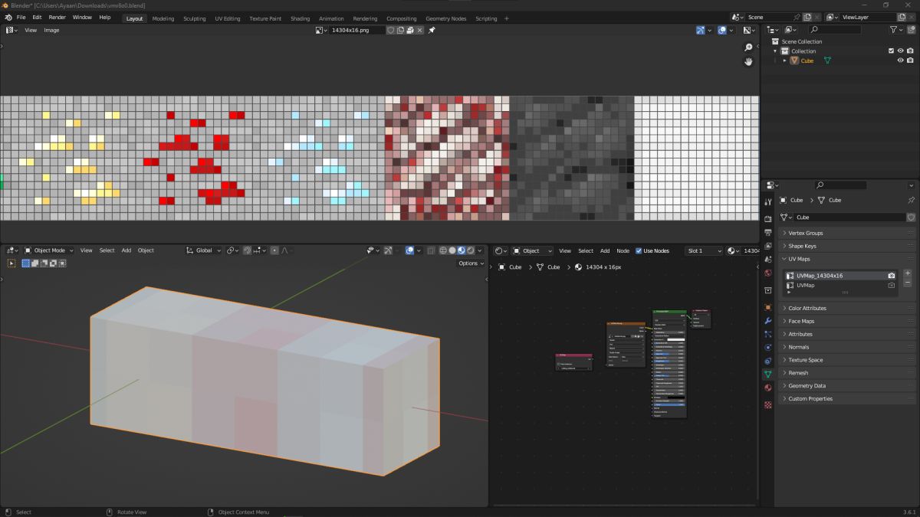Image resolution: width=920 pixels, height=517 pixels.
Task: Switch to the UV Editing workspace tab
Action: [227, 18]
